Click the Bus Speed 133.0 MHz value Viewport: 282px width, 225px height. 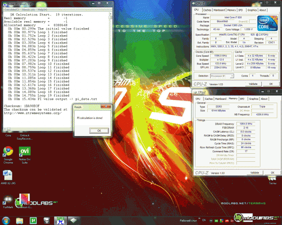221,64
